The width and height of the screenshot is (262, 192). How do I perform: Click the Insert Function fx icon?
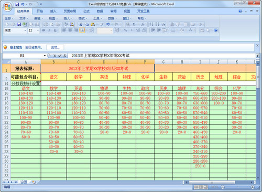click(64, 56)
